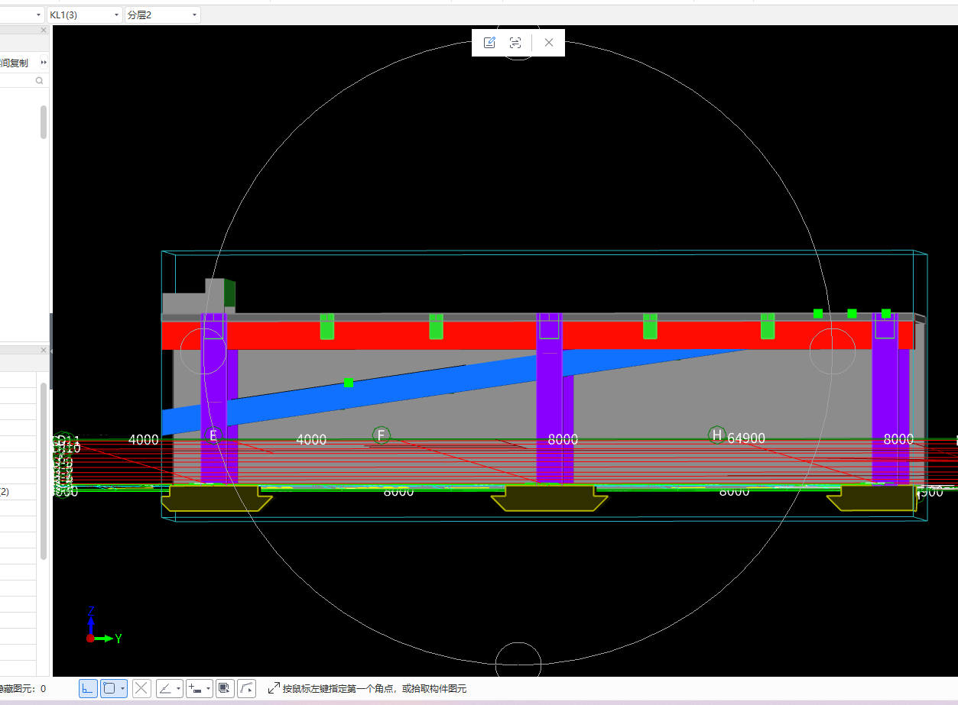Click the axis label F circle marker

pos(381,435)
